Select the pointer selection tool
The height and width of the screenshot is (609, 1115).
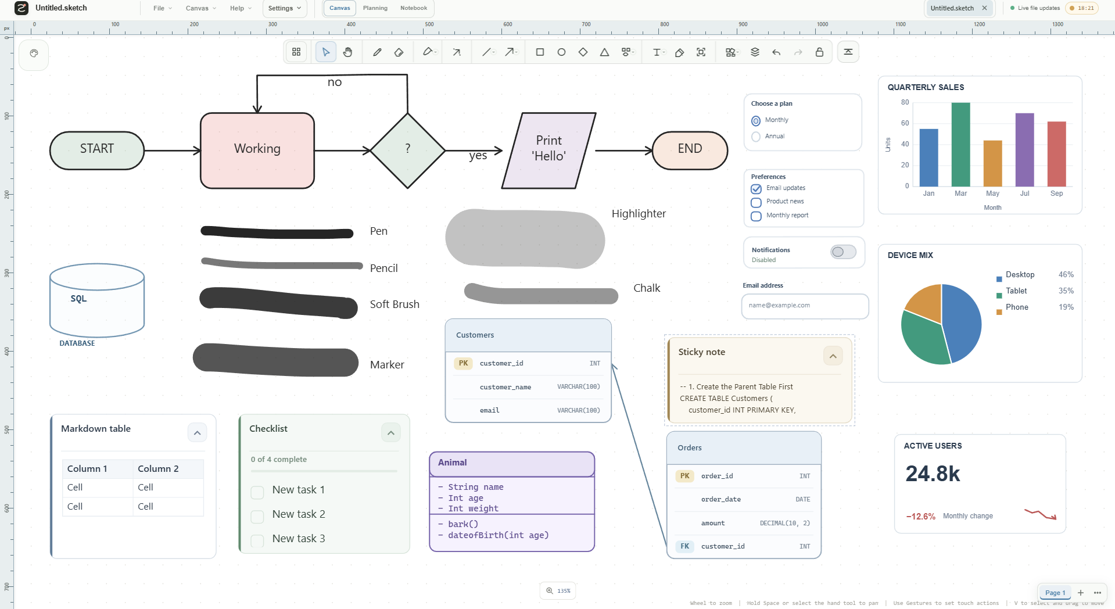325,52
